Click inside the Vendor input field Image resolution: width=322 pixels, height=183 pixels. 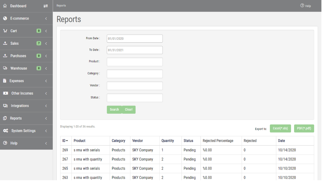(134, 86)
